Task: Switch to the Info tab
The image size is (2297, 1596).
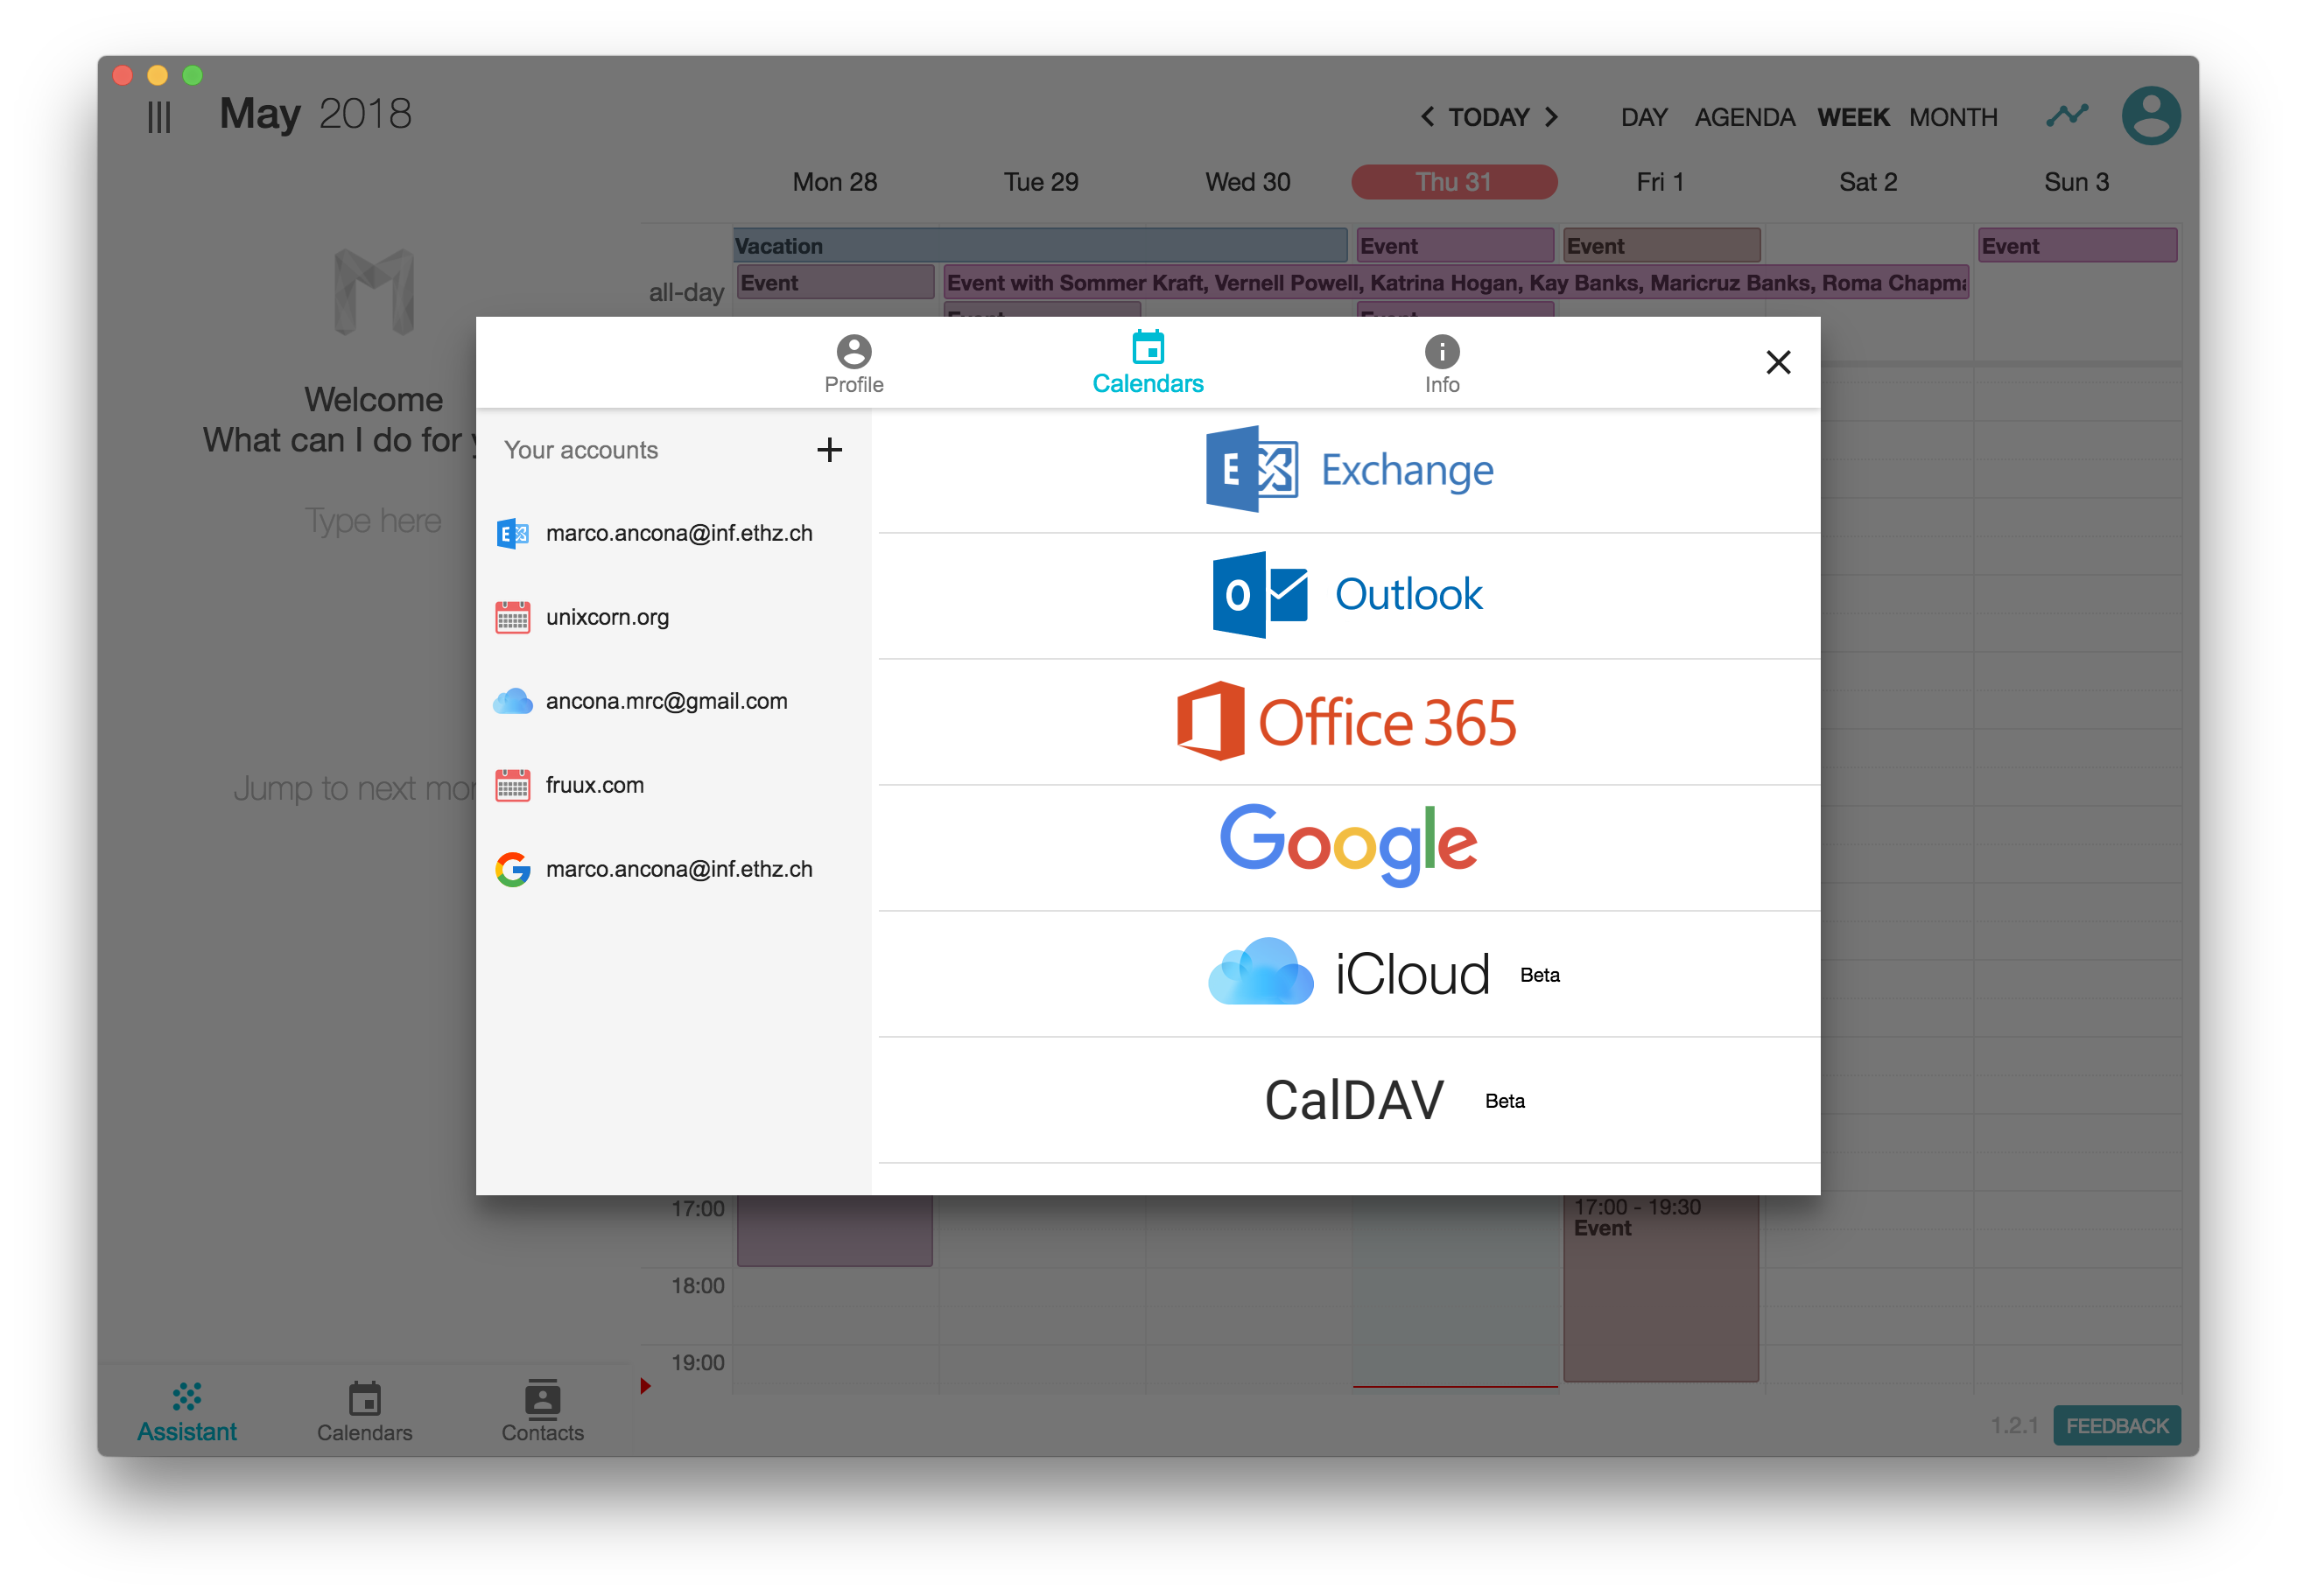Action: [x=1442, y=365]
